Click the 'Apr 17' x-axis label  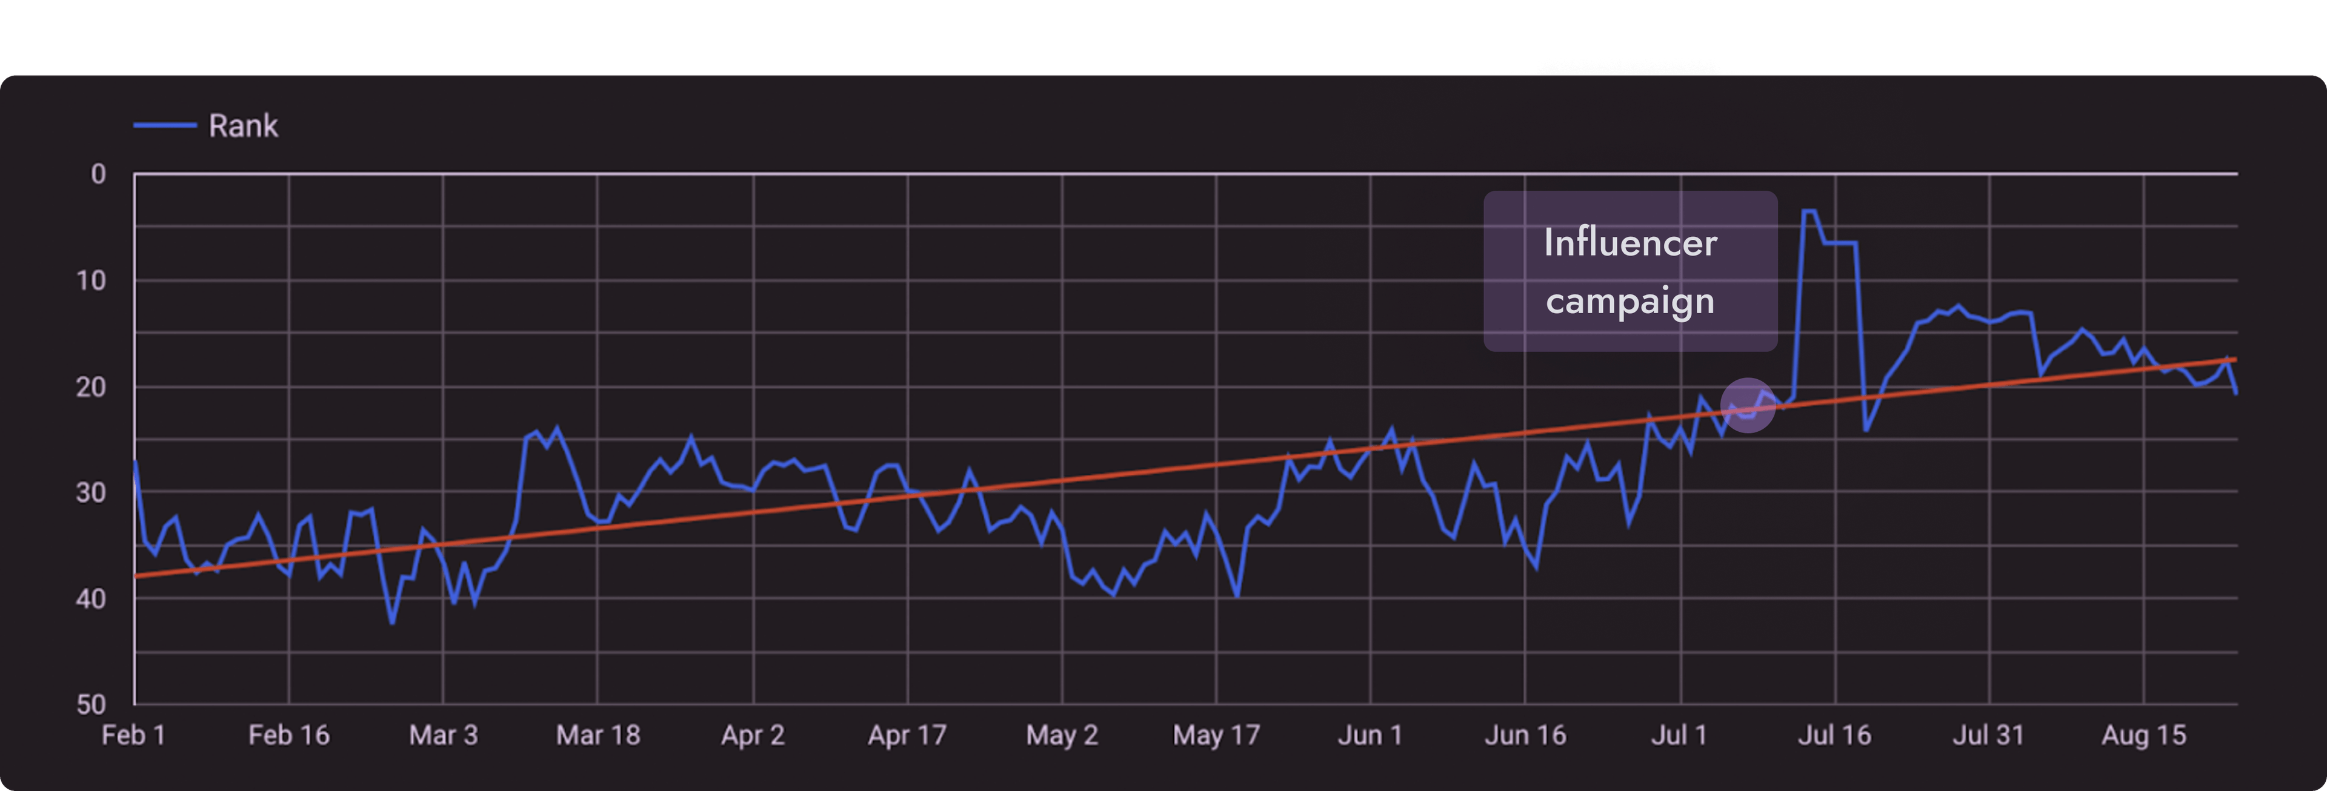[907, 736]
